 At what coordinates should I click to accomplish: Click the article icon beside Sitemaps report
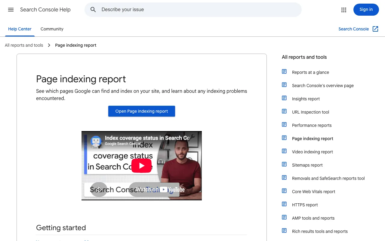284,164
